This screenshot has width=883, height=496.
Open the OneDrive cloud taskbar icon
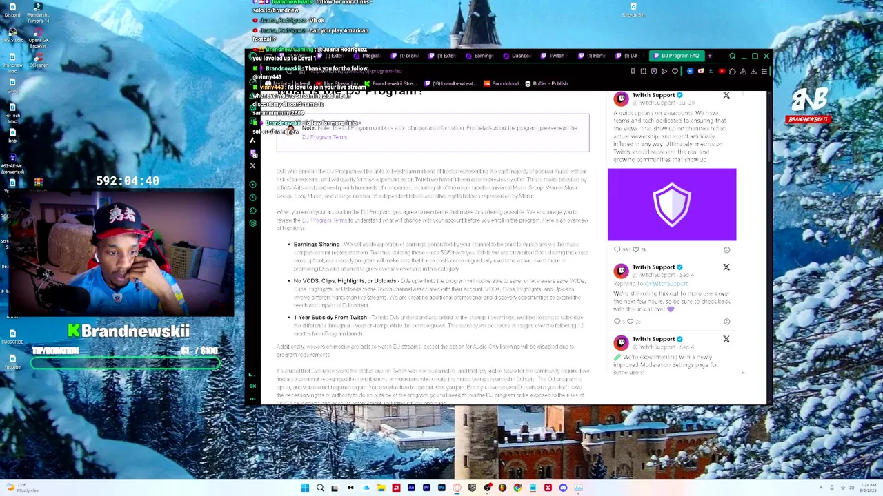(366, 488)
